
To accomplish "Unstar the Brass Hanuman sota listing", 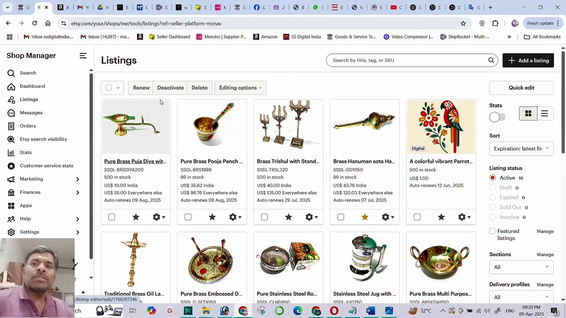I will pos(365,217).
